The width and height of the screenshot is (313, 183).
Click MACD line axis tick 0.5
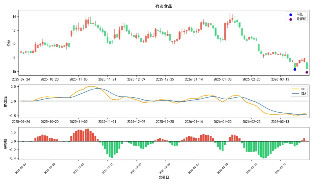13,87
